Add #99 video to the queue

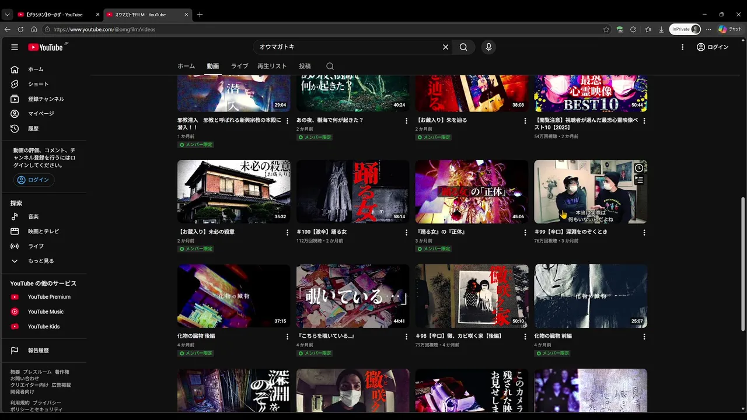(x=639, y=180)
